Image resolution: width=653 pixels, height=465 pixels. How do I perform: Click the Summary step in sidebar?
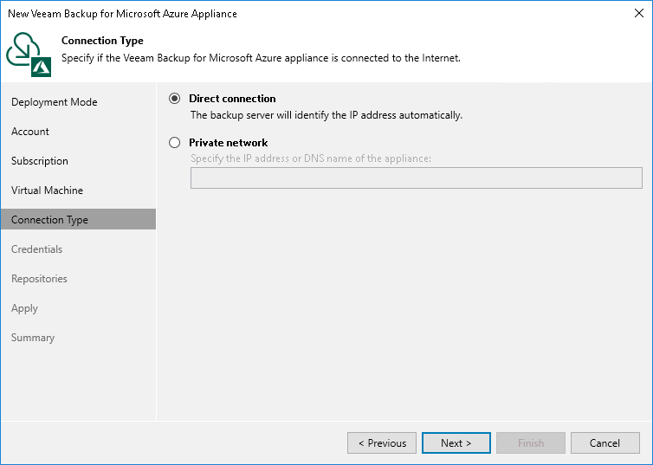(x=33, y=338)
